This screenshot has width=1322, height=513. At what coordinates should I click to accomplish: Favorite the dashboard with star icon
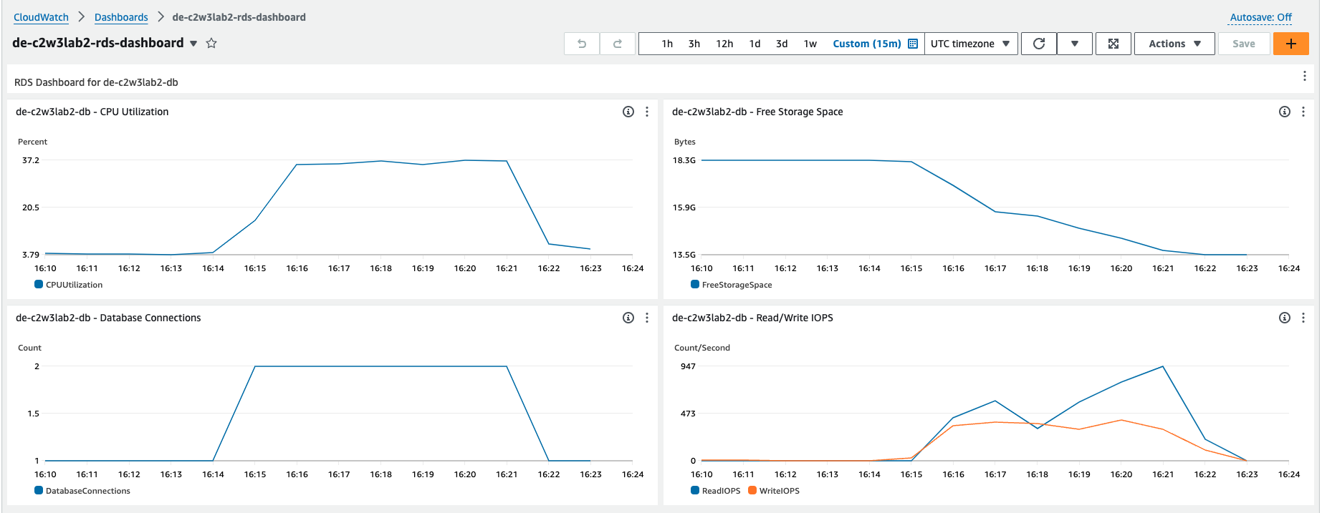point(211,43)
